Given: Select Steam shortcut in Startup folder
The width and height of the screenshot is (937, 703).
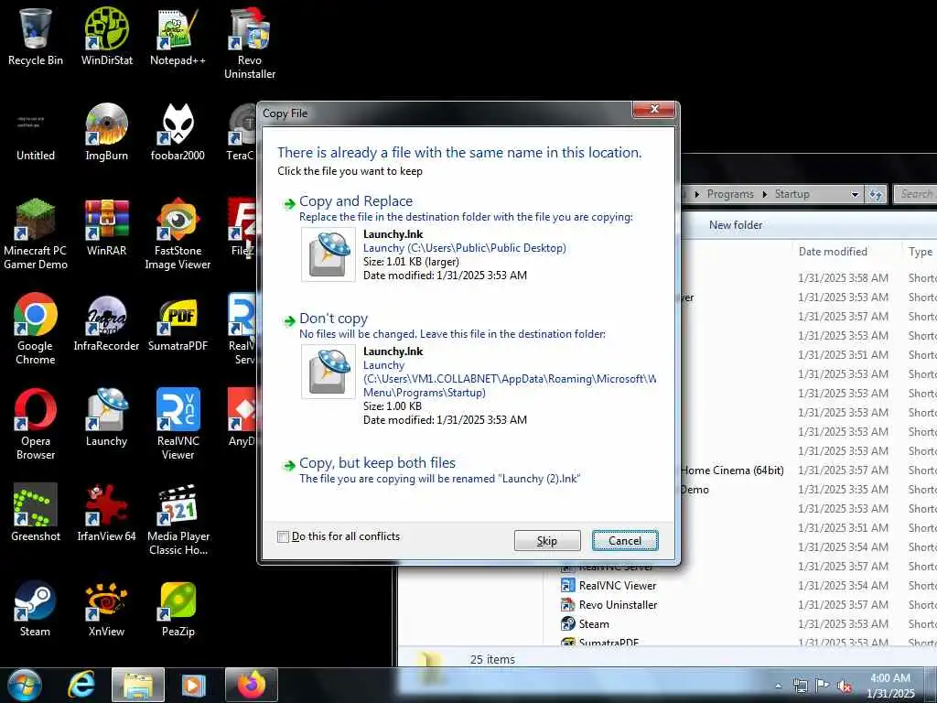Looking at the screenshot, I should [x=593, y=624].
